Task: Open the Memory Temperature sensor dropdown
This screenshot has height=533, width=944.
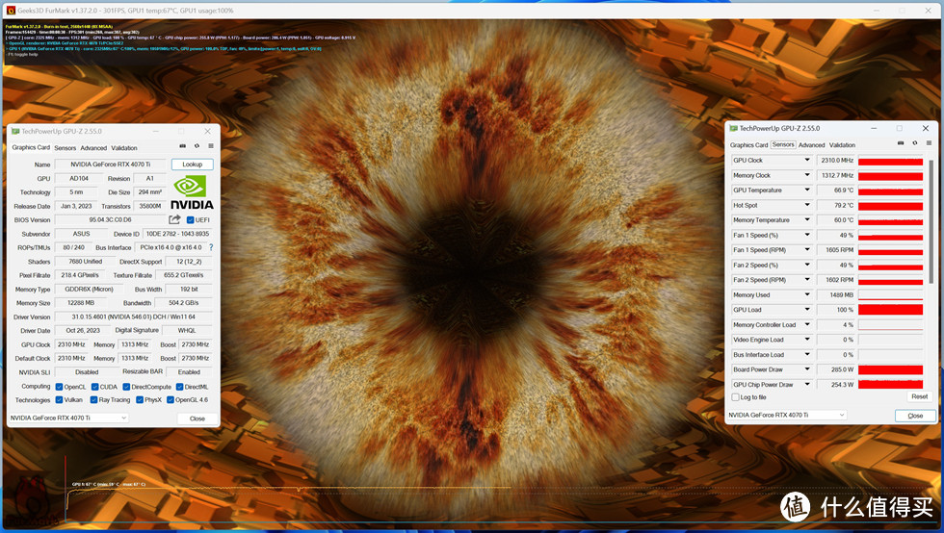Action: coord(807,220)
